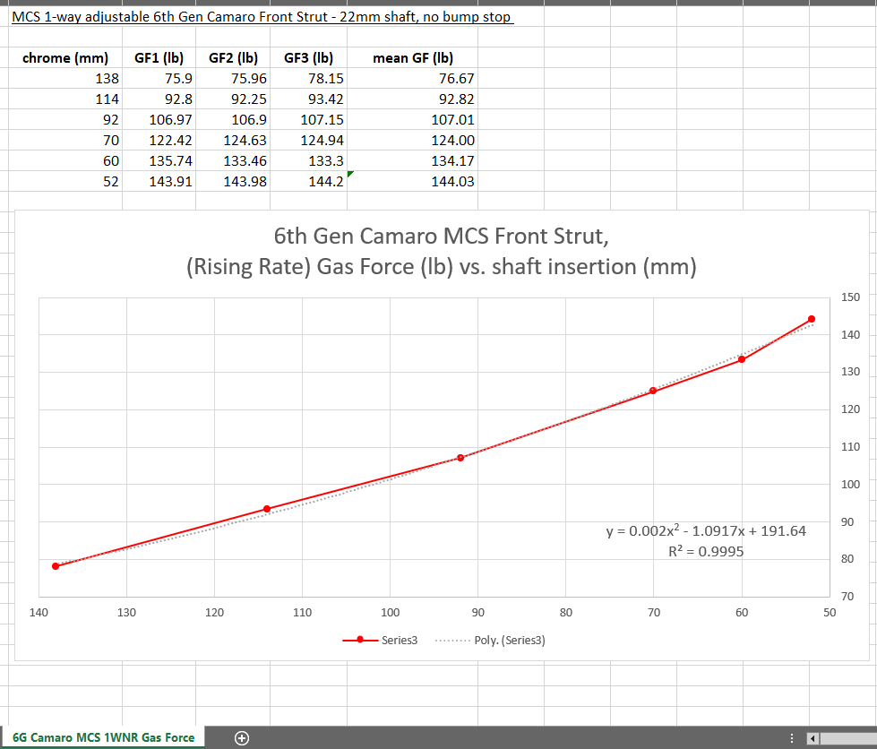The height and width of the screenshot is (749, 877).
Task: Select the mean GF (lb) header cell
Action: [413, 57]
